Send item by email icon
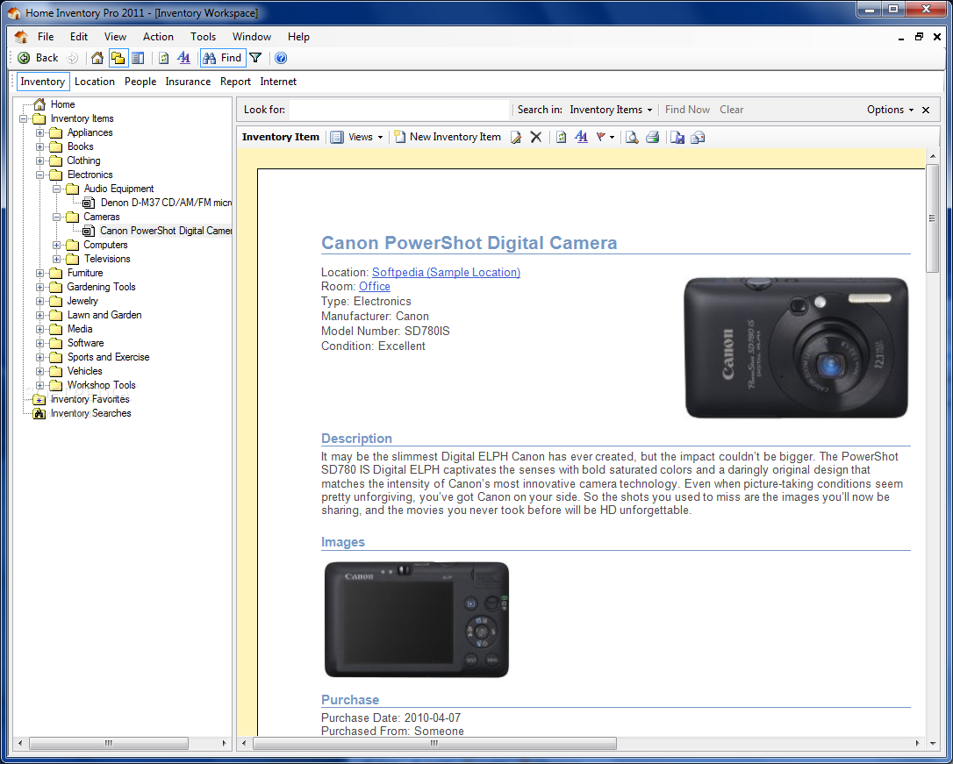953x764 pixels. pos(699,137)
